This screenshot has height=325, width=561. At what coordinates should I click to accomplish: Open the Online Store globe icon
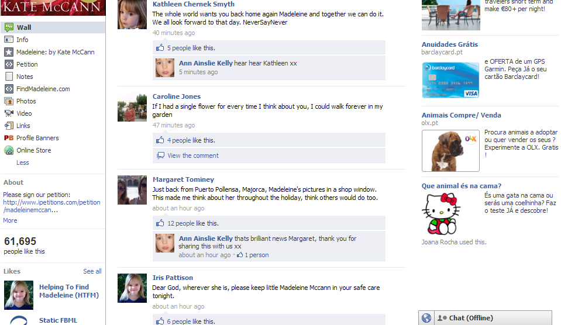coord(9,150)
